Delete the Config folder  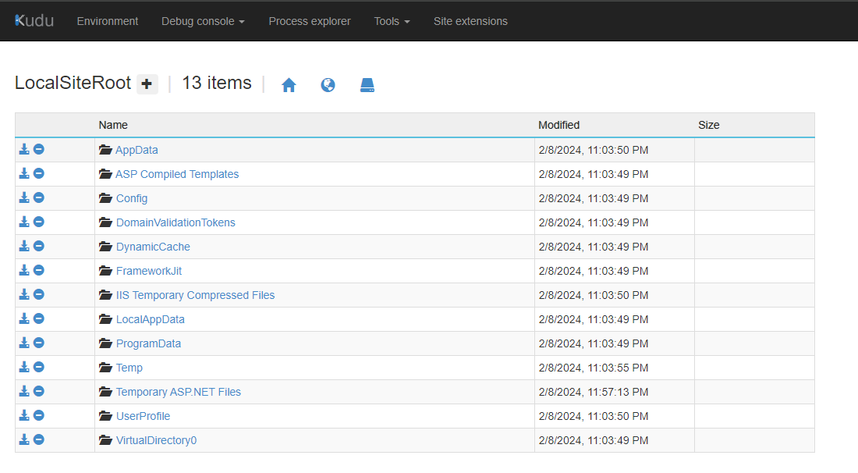click(39, 197)
